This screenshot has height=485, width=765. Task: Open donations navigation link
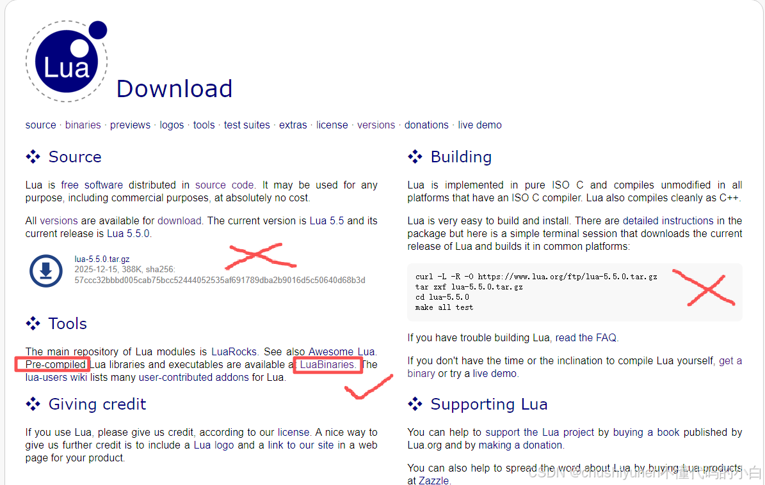[426, 125]
